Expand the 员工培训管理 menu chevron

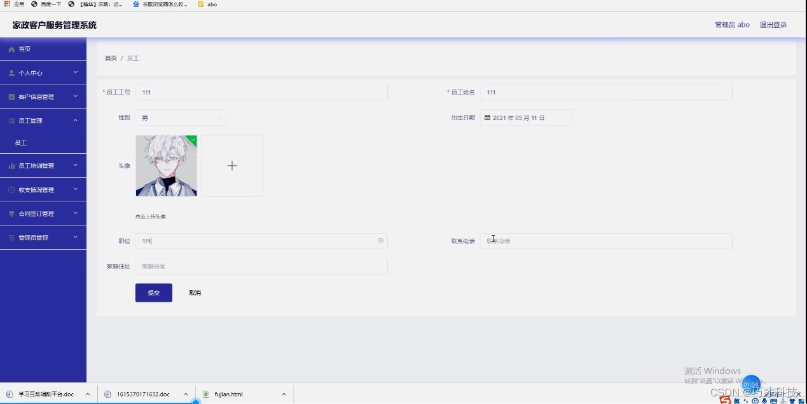click(x=76, y=165)
